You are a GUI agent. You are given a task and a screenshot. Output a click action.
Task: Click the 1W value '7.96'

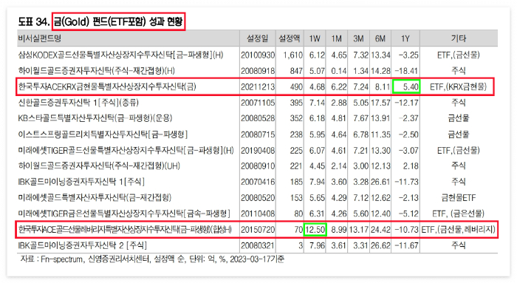pyautogui.click(x=317, y=245)
